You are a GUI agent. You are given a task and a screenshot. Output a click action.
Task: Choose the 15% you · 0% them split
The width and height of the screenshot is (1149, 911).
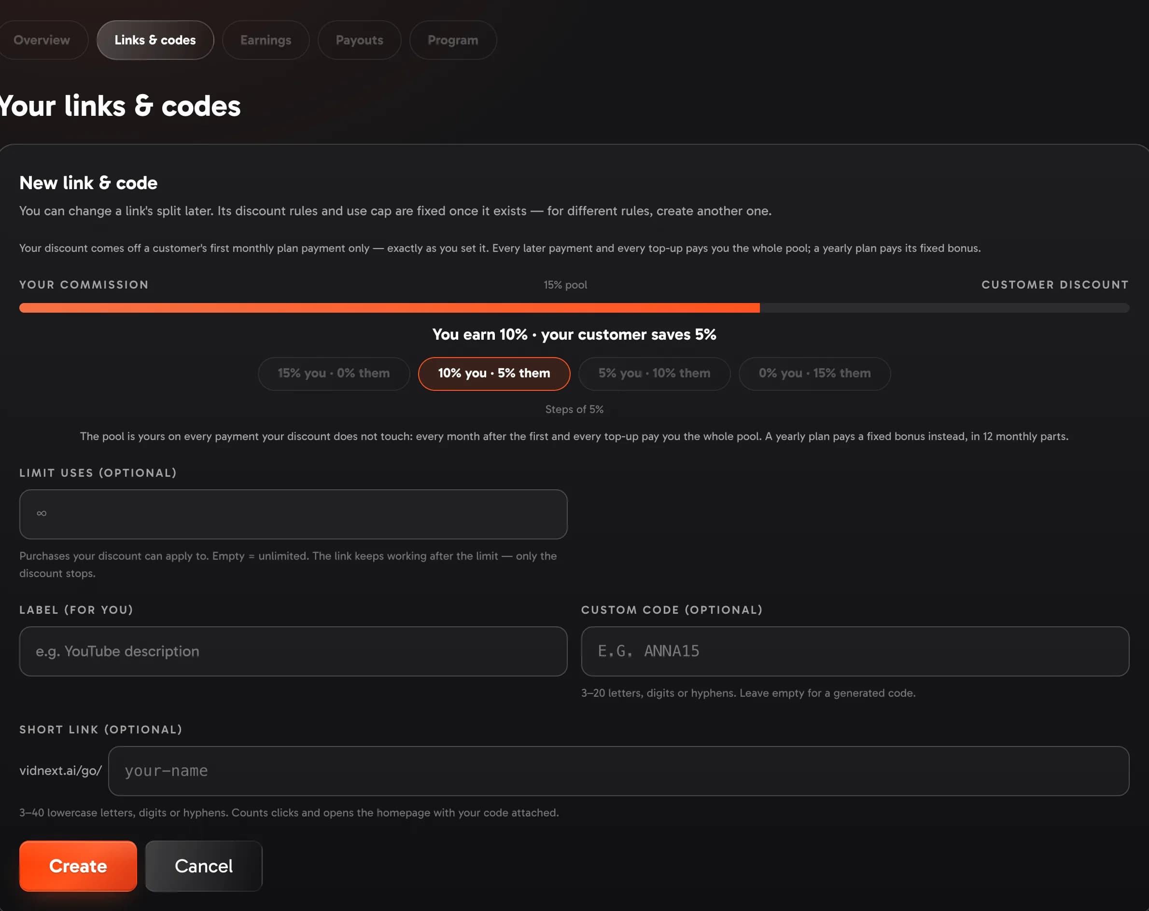334,373
